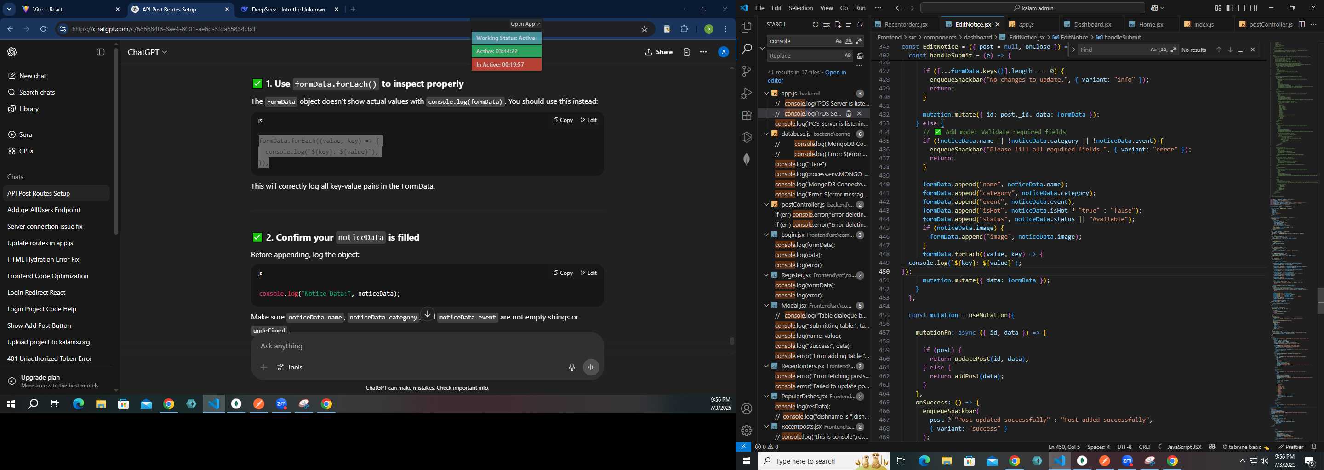Close the Find widget
Viewport: 1324px width, 470px height.
tap(1253, 50)
